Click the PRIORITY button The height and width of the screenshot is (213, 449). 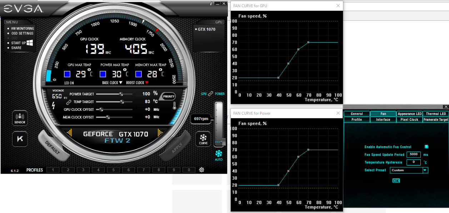[169, 96]
